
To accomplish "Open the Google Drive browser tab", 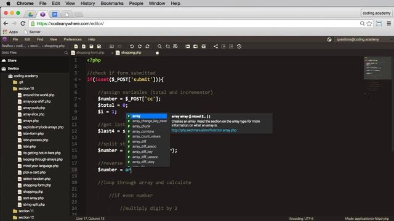I will pos(31,14).
